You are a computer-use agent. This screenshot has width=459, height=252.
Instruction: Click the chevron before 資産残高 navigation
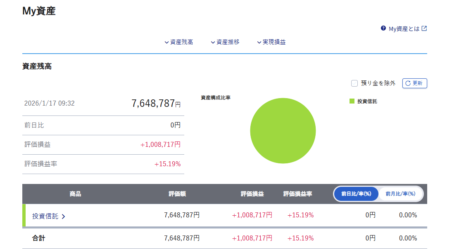coord(166,42)
